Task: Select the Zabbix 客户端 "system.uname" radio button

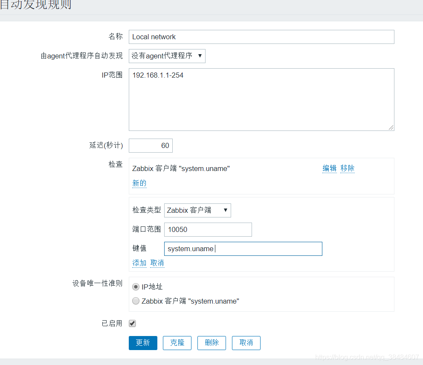Action: coord(136,301)
